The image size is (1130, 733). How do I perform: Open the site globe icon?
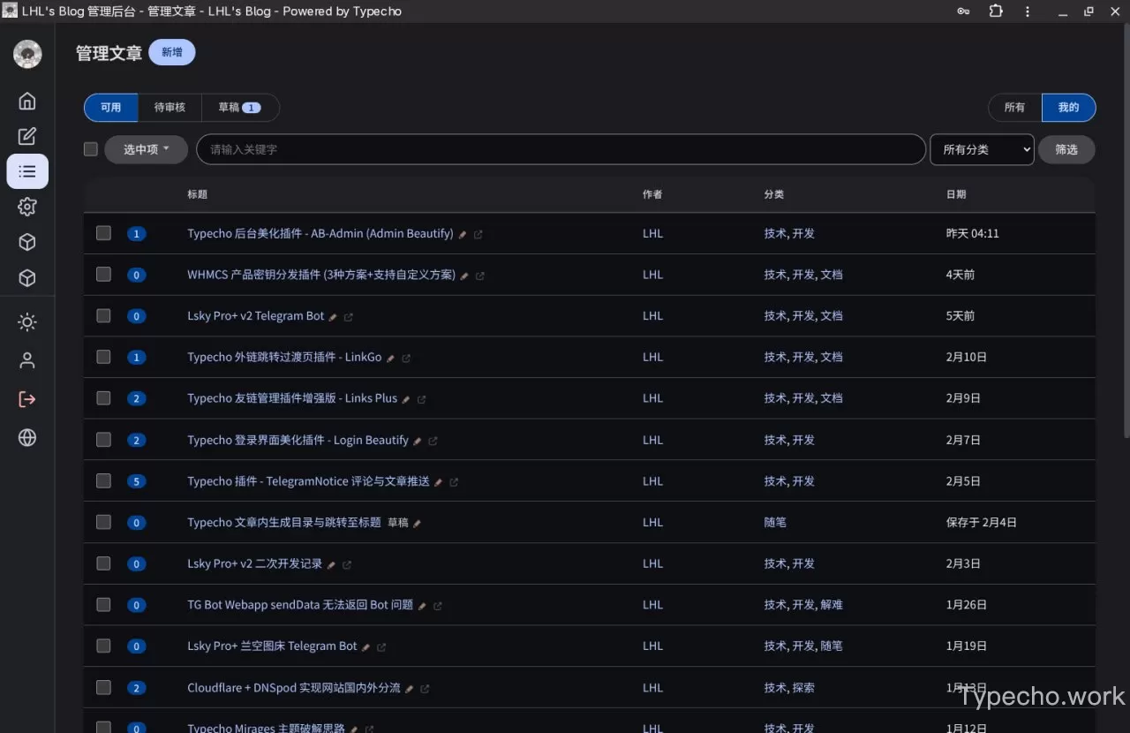[27, 438]
